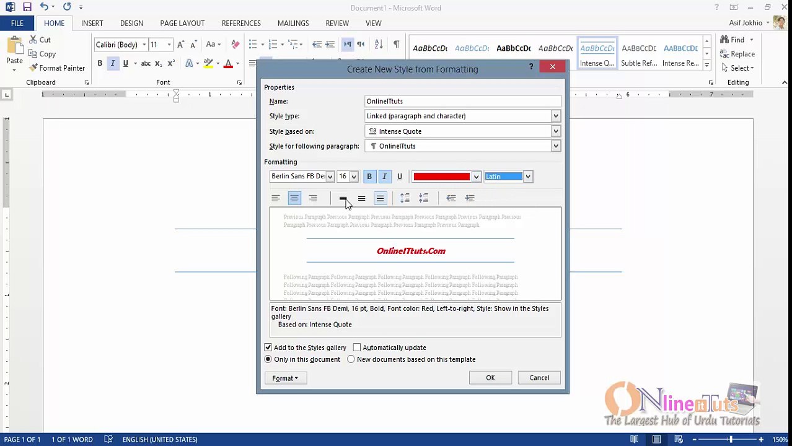
Task: Open the Latin script dropdown
Action: 528,177
